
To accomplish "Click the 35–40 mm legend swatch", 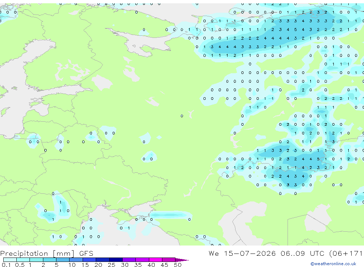I will pos(142,260).
